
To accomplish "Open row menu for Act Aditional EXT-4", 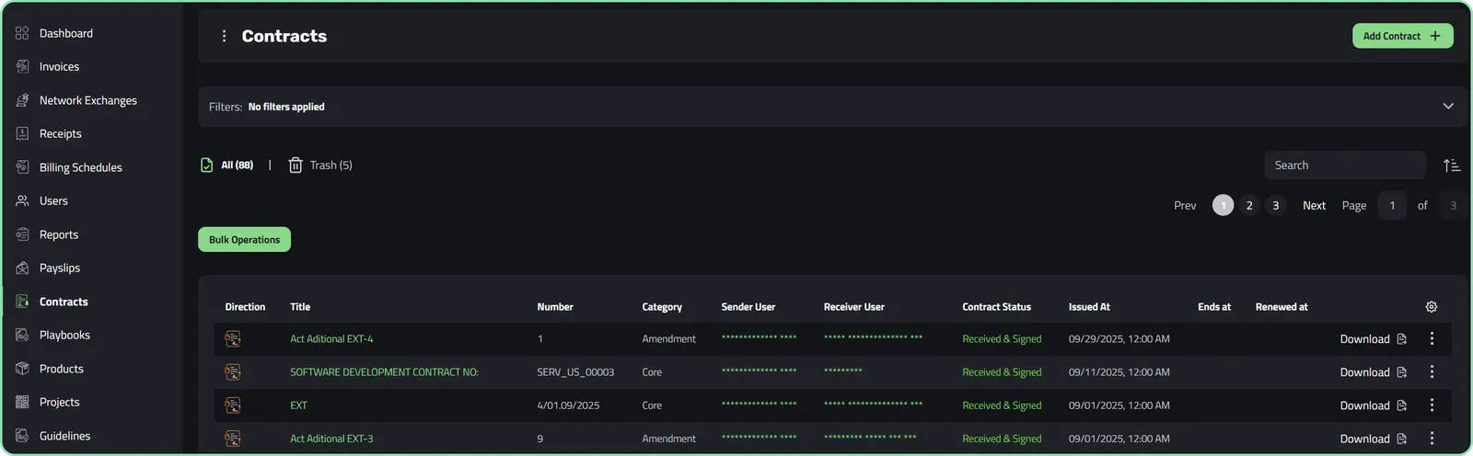I will pos(1432,339).
